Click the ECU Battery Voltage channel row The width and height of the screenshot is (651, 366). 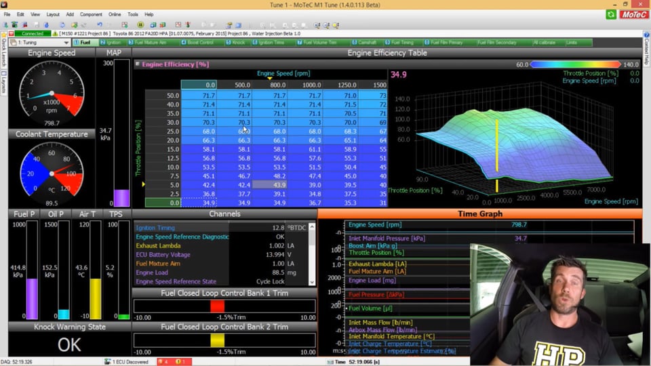[221, 255]
